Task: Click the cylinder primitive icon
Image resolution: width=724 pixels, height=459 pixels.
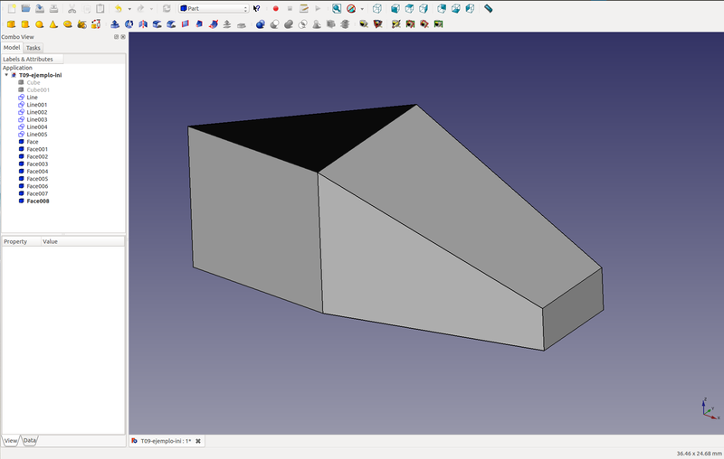Action: point(25,24)
